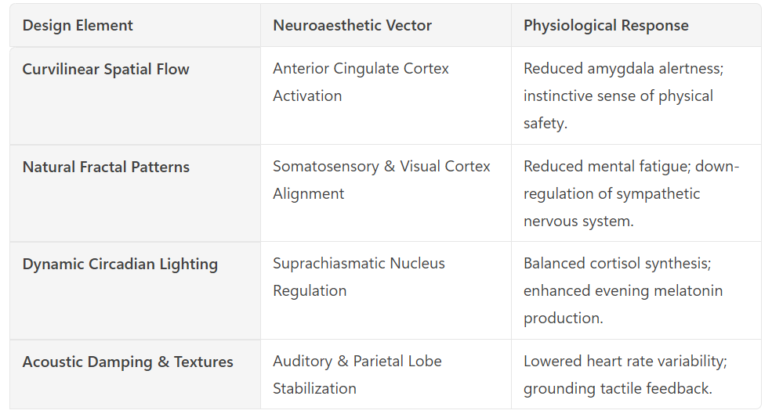Click the Reduced mental fatigue cell
772x414 pixels.
coord(636,193)
